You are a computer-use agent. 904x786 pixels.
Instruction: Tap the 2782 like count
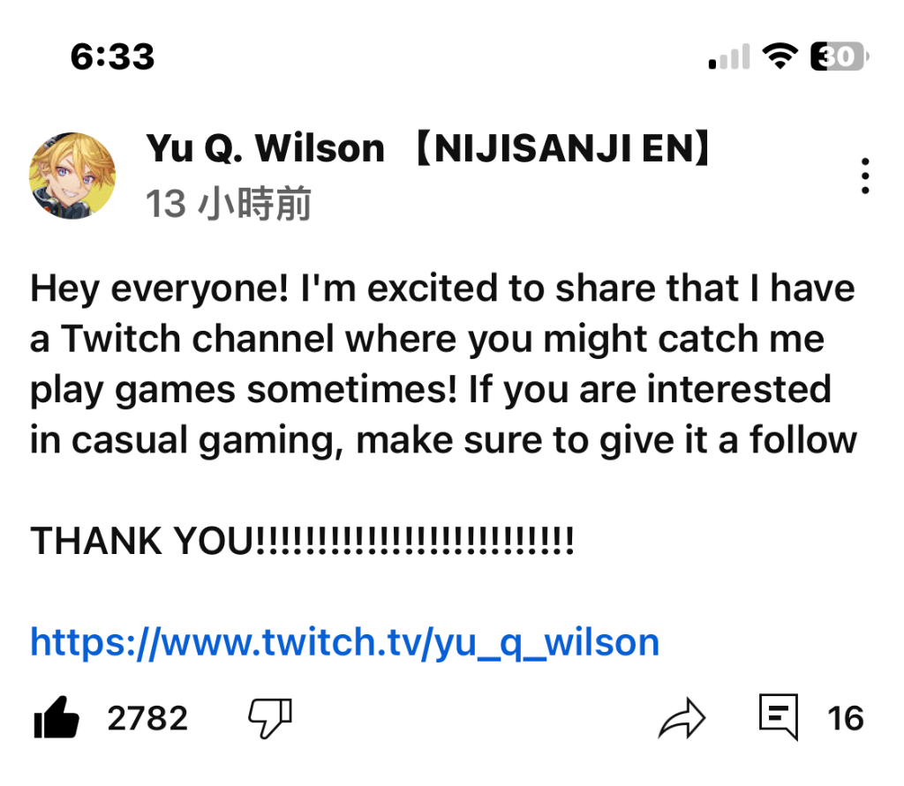click(x=147, y=718)
